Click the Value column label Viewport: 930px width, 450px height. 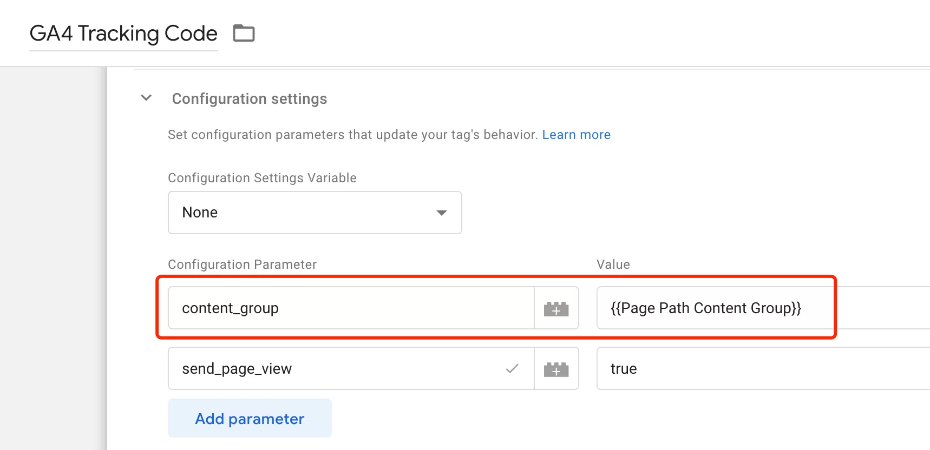coord(613,264)
